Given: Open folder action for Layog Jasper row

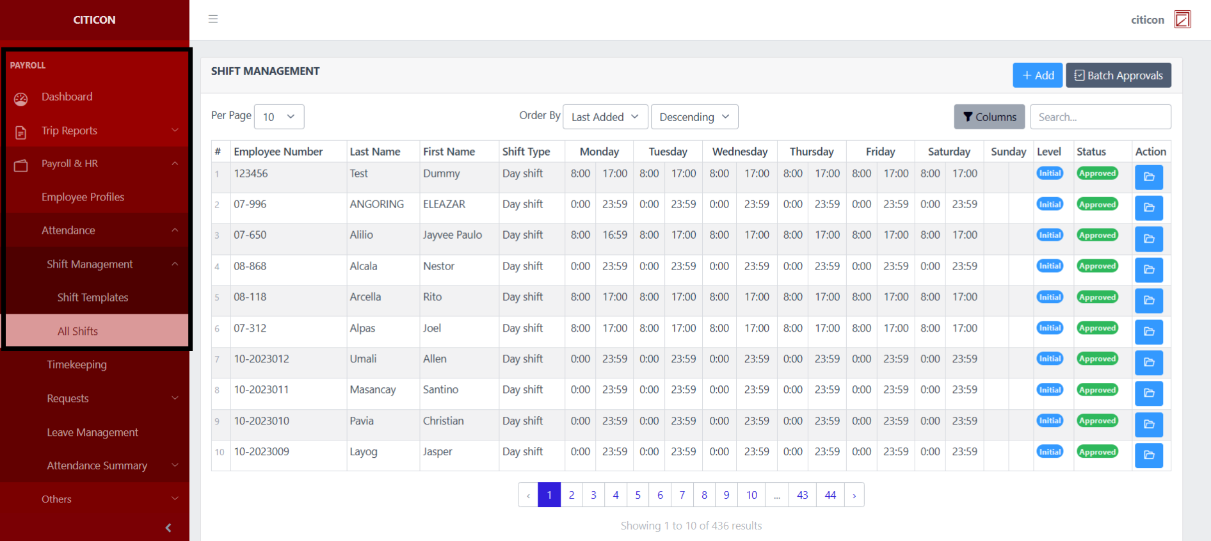Looking at the screenshot, I should coord(1148,455).
